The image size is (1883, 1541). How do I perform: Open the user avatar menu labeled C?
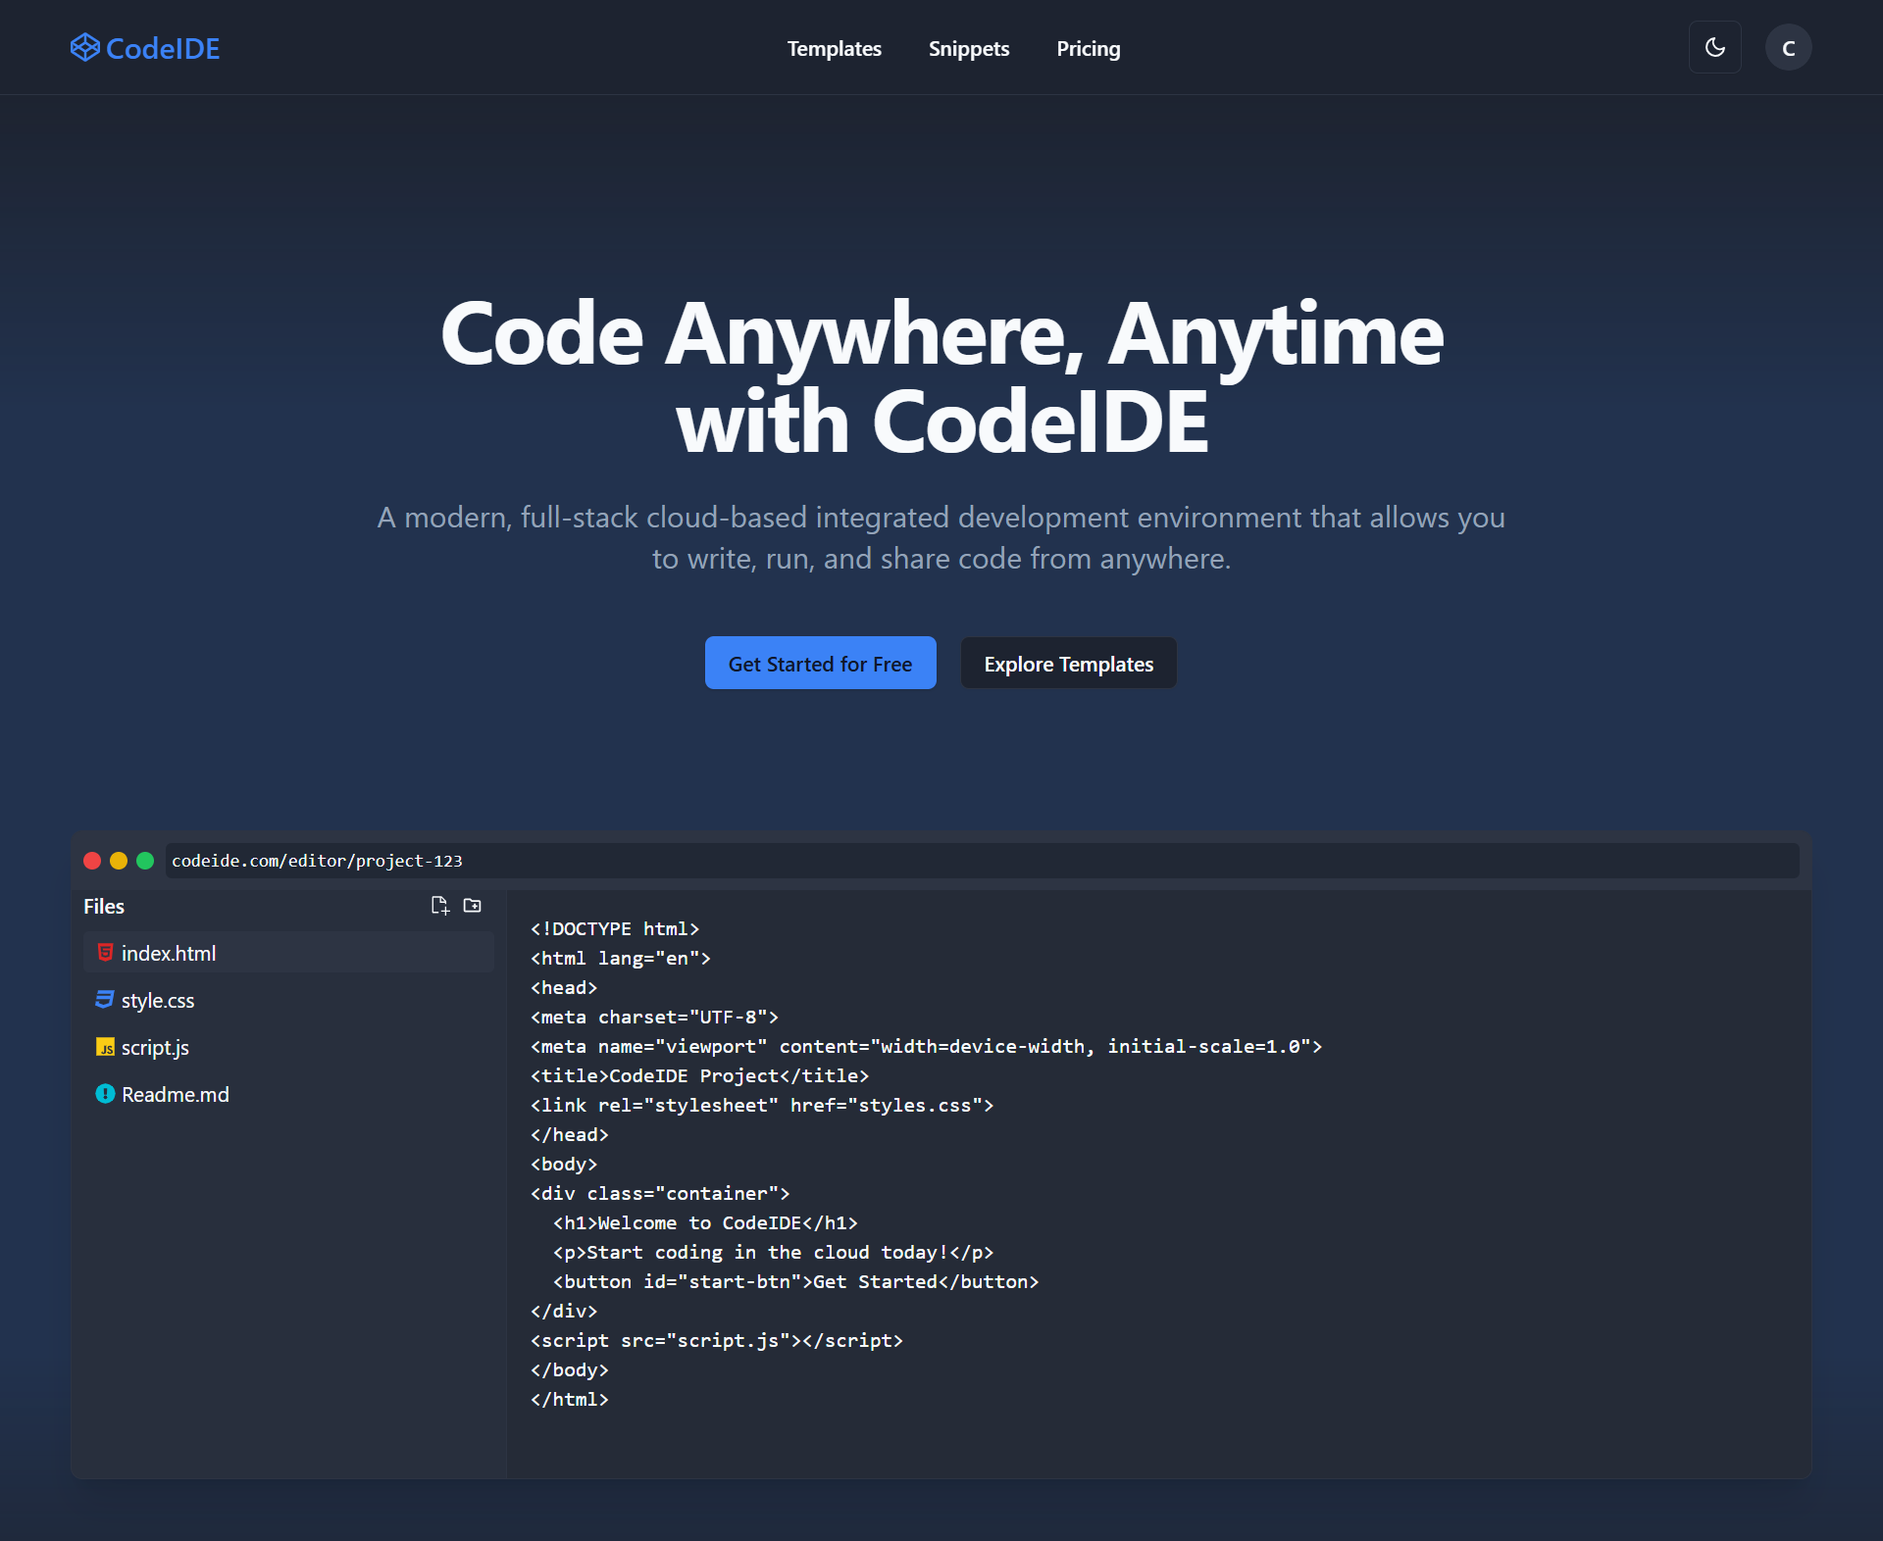click(1788, 47)
